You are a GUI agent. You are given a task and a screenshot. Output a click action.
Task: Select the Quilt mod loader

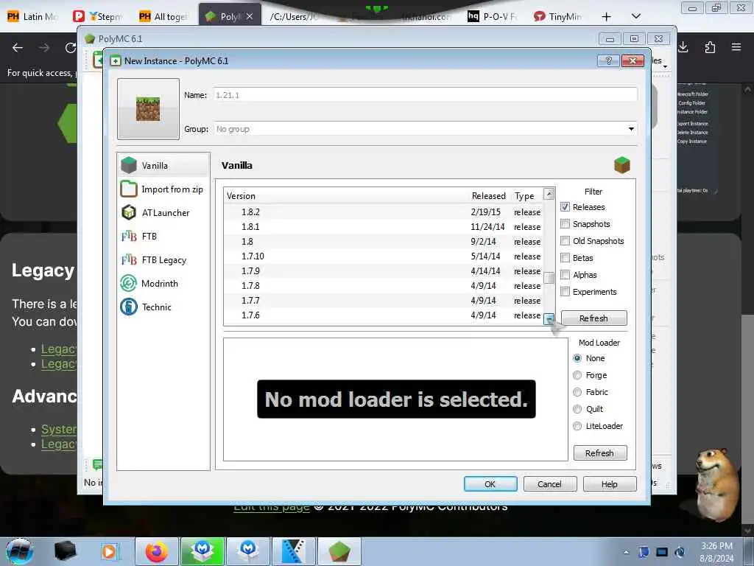[x=577, y=409]
